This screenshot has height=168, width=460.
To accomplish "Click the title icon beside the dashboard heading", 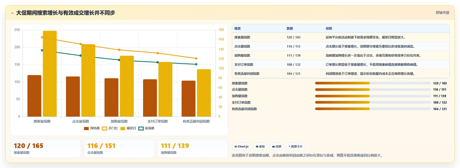I will tap(12, 13).
